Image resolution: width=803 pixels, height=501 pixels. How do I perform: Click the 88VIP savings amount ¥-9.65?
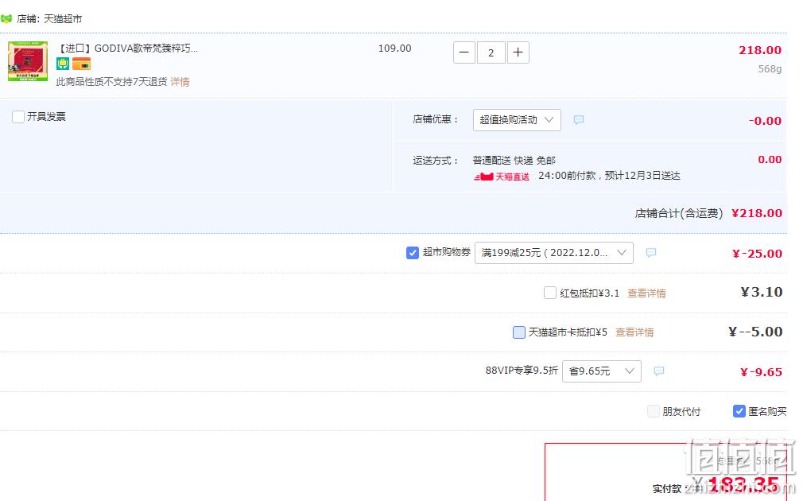click(761, 372)
